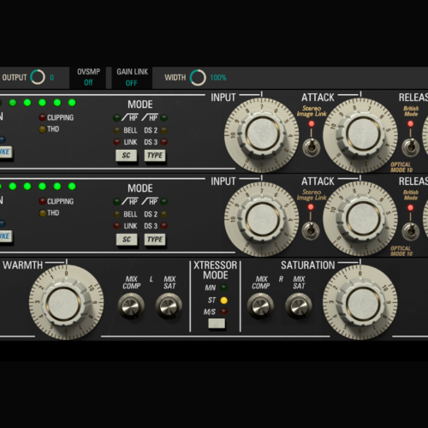Click lower Stereo Image Link red LED
Screen dimensions: 428x428
[311, 207]
